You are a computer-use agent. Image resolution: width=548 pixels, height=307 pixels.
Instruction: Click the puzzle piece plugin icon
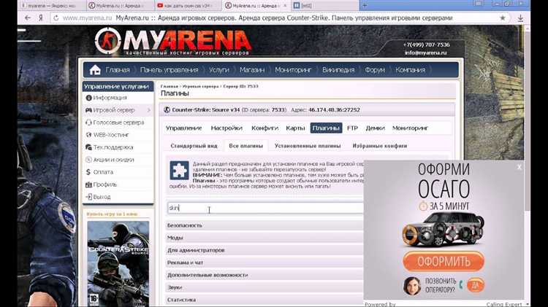pos(179,170)
